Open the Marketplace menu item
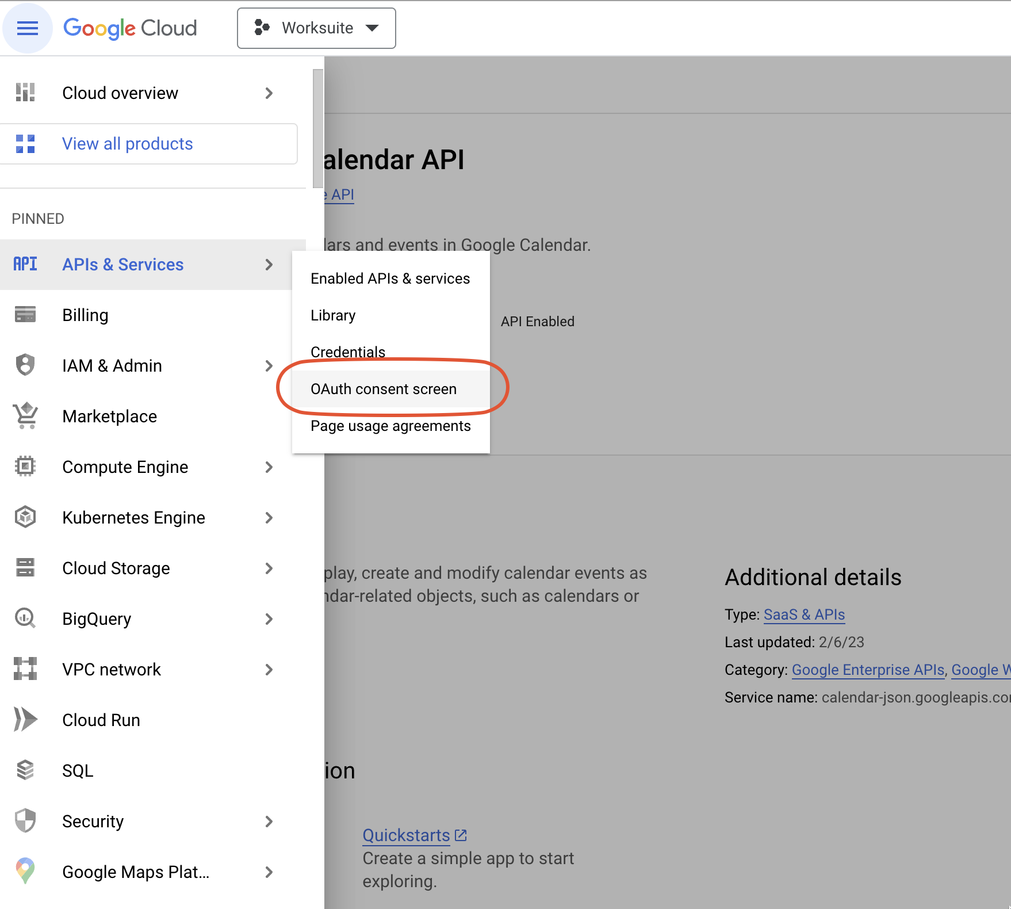The height and width of the screenshot is (909, 1011). (x=153, y=417)
